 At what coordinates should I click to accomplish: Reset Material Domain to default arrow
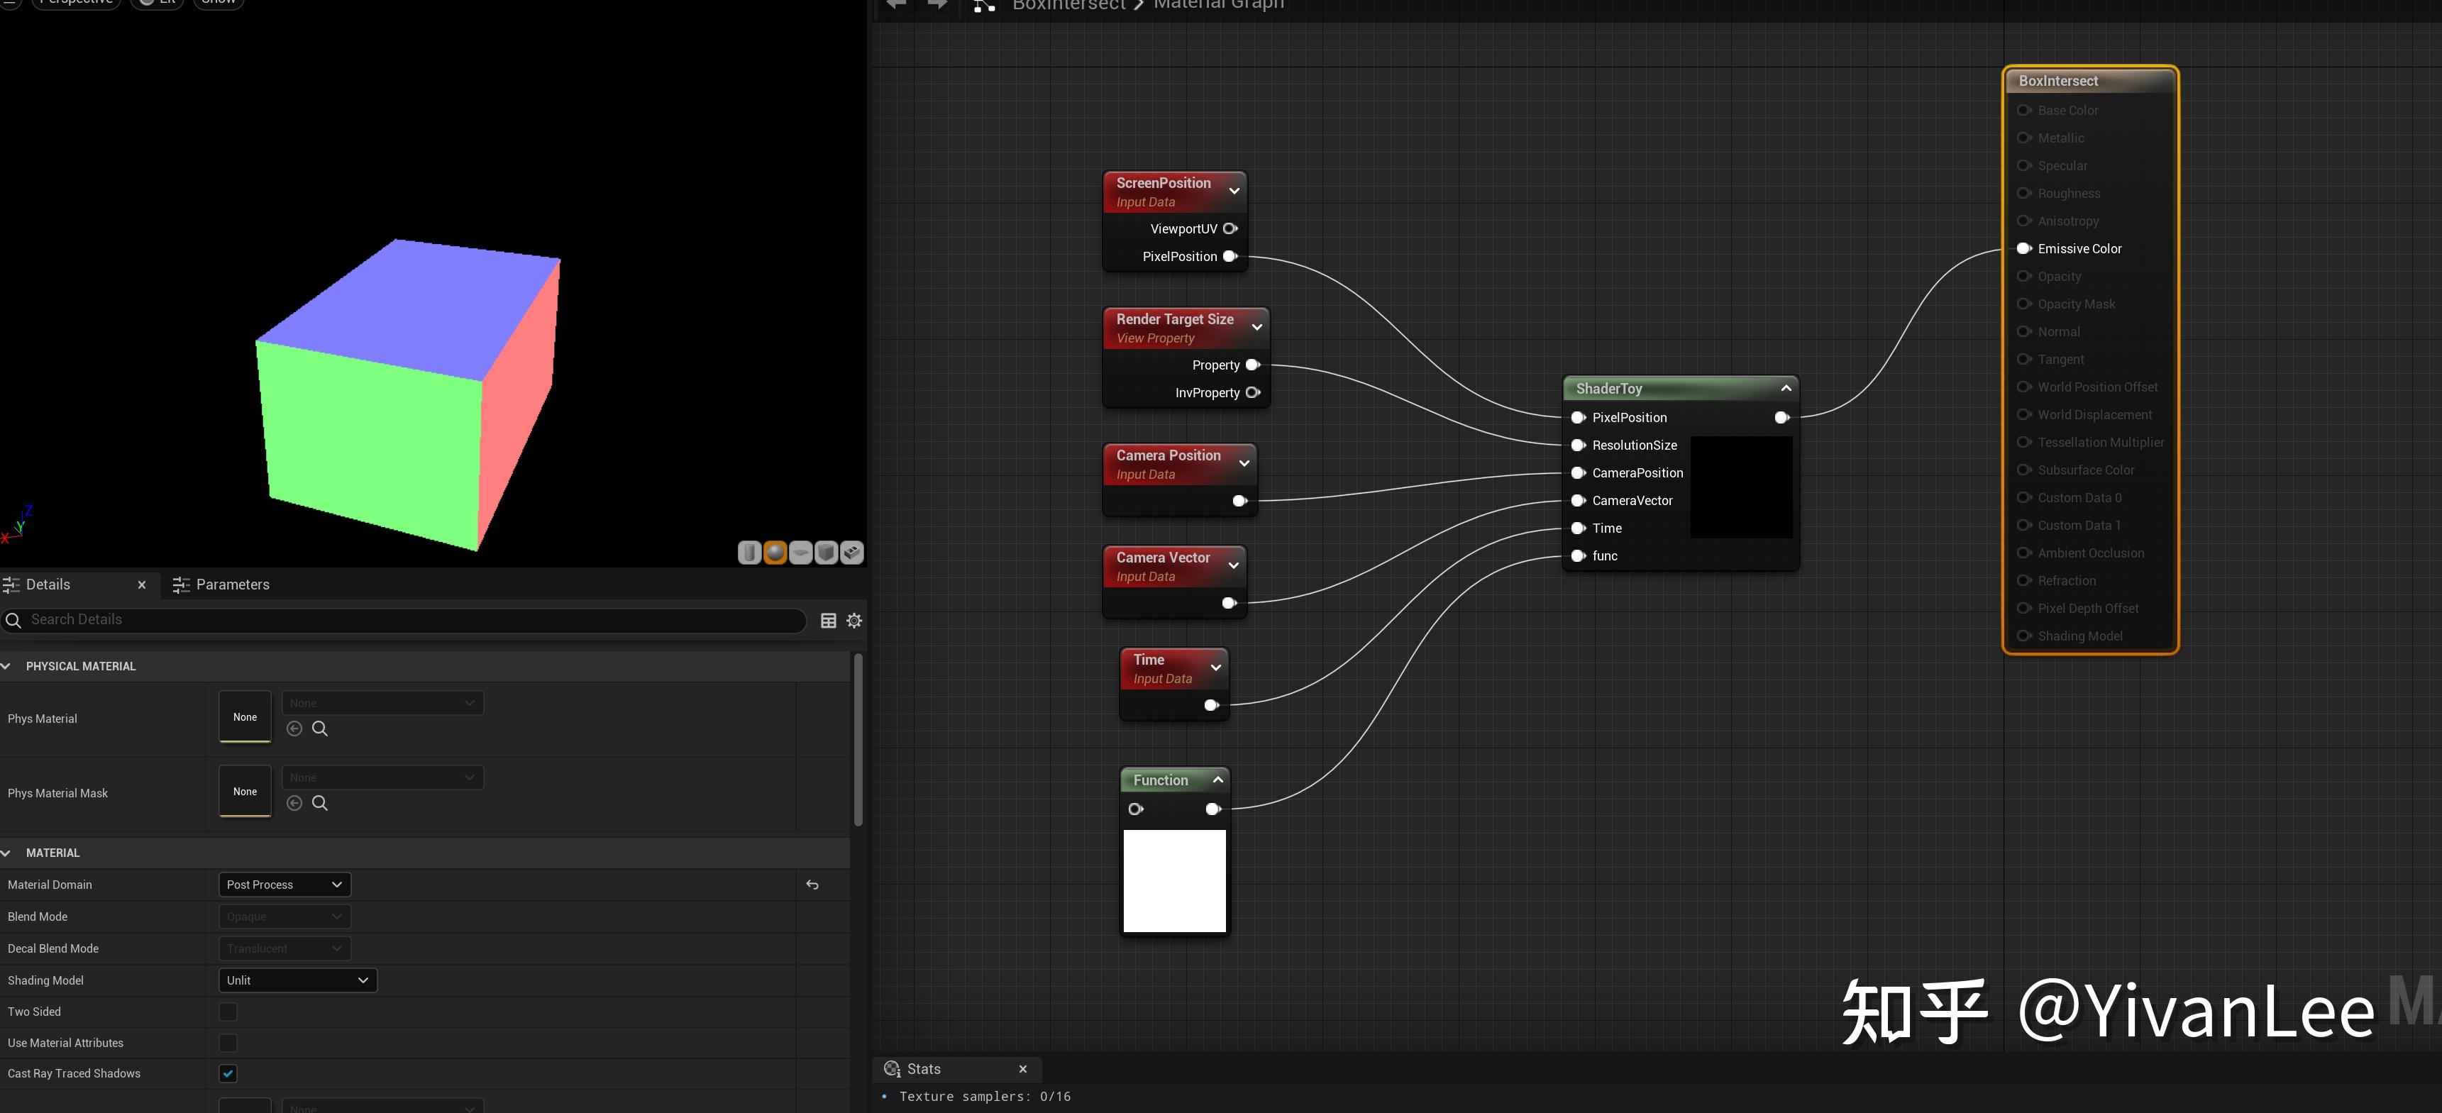click(812, 885)
